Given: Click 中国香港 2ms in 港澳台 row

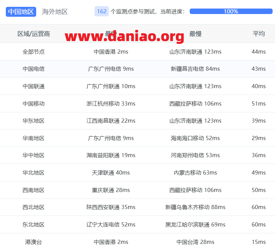Looking at the screenshot, I should (111, 242).
